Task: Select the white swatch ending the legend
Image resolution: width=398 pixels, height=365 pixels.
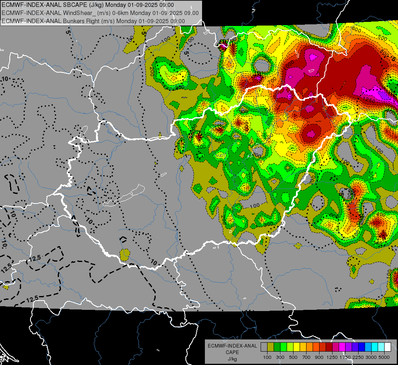Action: (388, 347)
